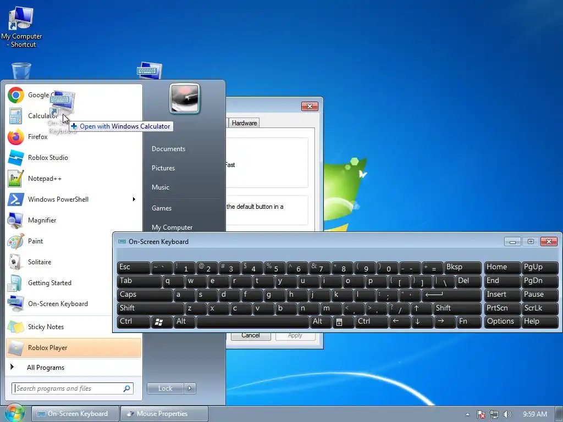The width and height of the screenshot is (563, 422).
Task: Open On-Screen Keyboard Start menu entry
Action: 59,303
